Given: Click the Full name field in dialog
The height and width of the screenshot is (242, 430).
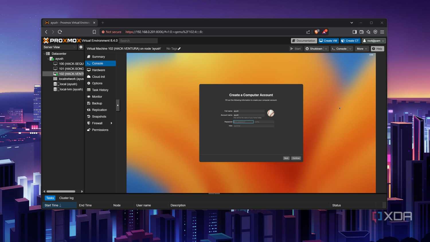Looking at the screenshot, I should coord(249,111).
